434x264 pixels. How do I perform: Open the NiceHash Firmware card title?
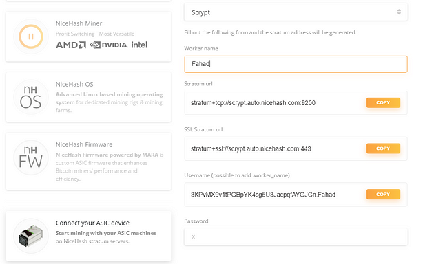click(x=84, y=144)
